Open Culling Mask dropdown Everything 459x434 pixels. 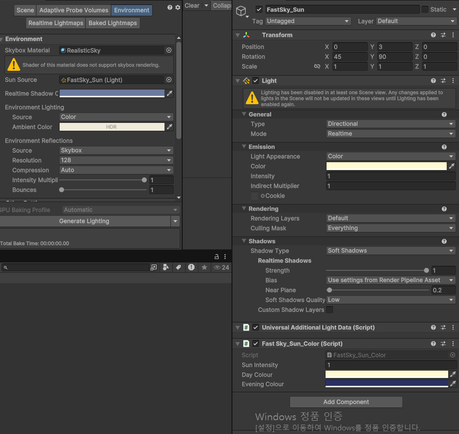coord(391,228)
